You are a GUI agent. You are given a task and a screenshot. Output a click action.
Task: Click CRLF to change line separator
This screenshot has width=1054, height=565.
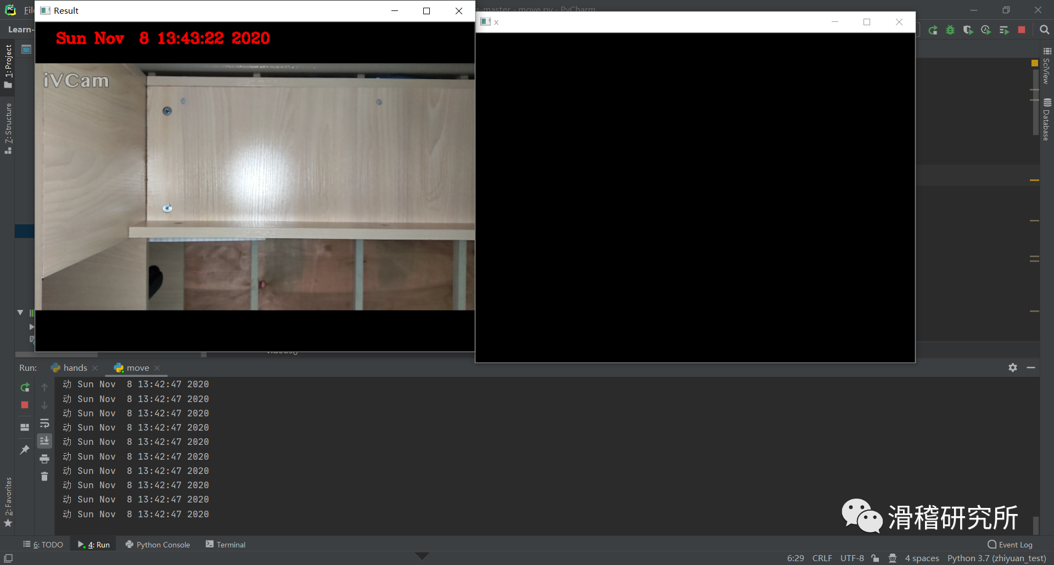click(822, 558)
